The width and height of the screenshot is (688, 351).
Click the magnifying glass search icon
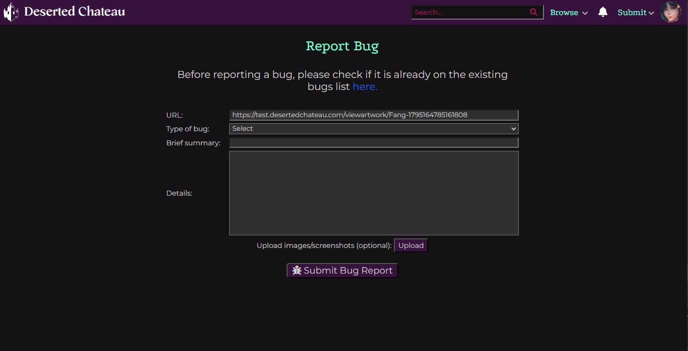pyautogui.click(x=533, y=13)
